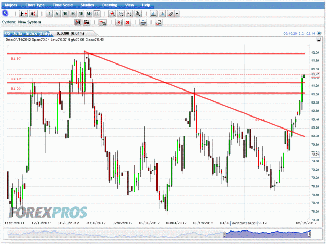
Task: Open the studies indicator icon
Action: (x=153, y=14)
